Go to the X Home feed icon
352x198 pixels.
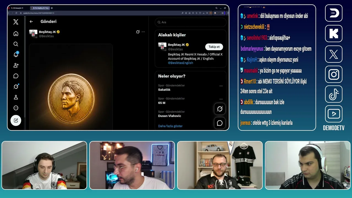[16, 34]
